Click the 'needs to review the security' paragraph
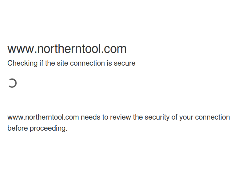The width and height of the screenshot is (246, 184). tap(119, 123)
